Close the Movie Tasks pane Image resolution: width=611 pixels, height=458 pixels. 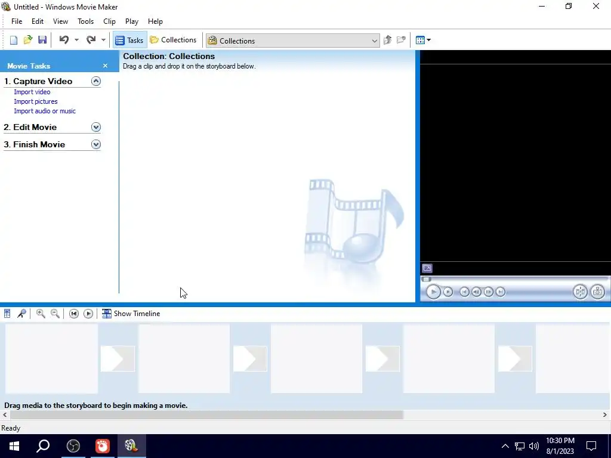pos(105,66)
